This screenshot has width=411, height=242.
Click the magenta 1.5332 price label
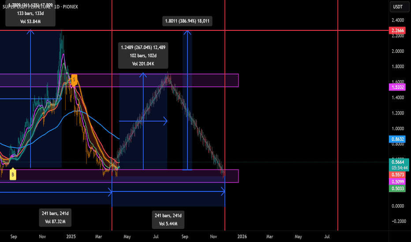pos(397,87)
